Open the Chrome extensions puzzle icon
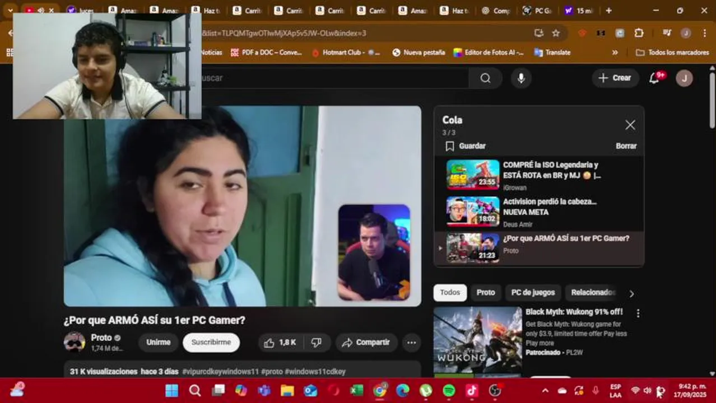 (639, 33)
